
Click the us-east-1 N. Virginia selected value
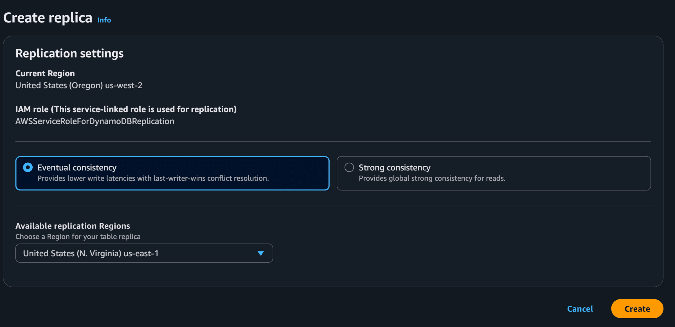(91, 253)
